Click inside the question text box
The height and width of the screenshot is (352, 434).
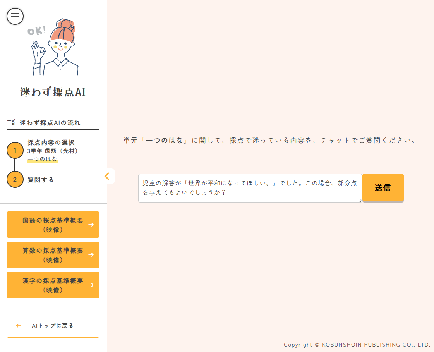250,188
